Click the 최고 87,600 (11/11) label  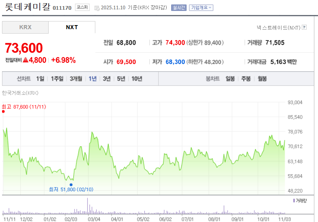[x=24, y=107]
